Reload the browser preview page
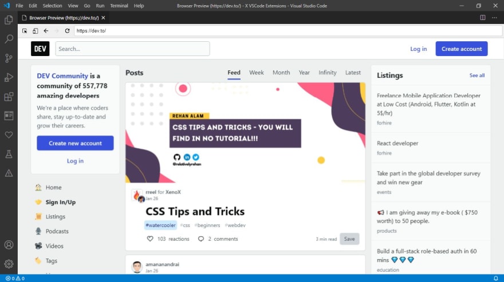 (x=67, y=31)
